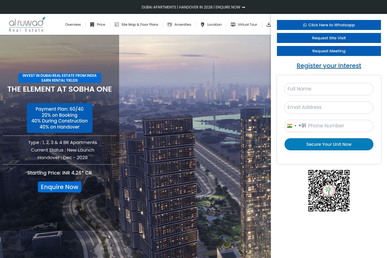Click the chevron before Type row
This screenshot has width=387, height=258.
24,142
